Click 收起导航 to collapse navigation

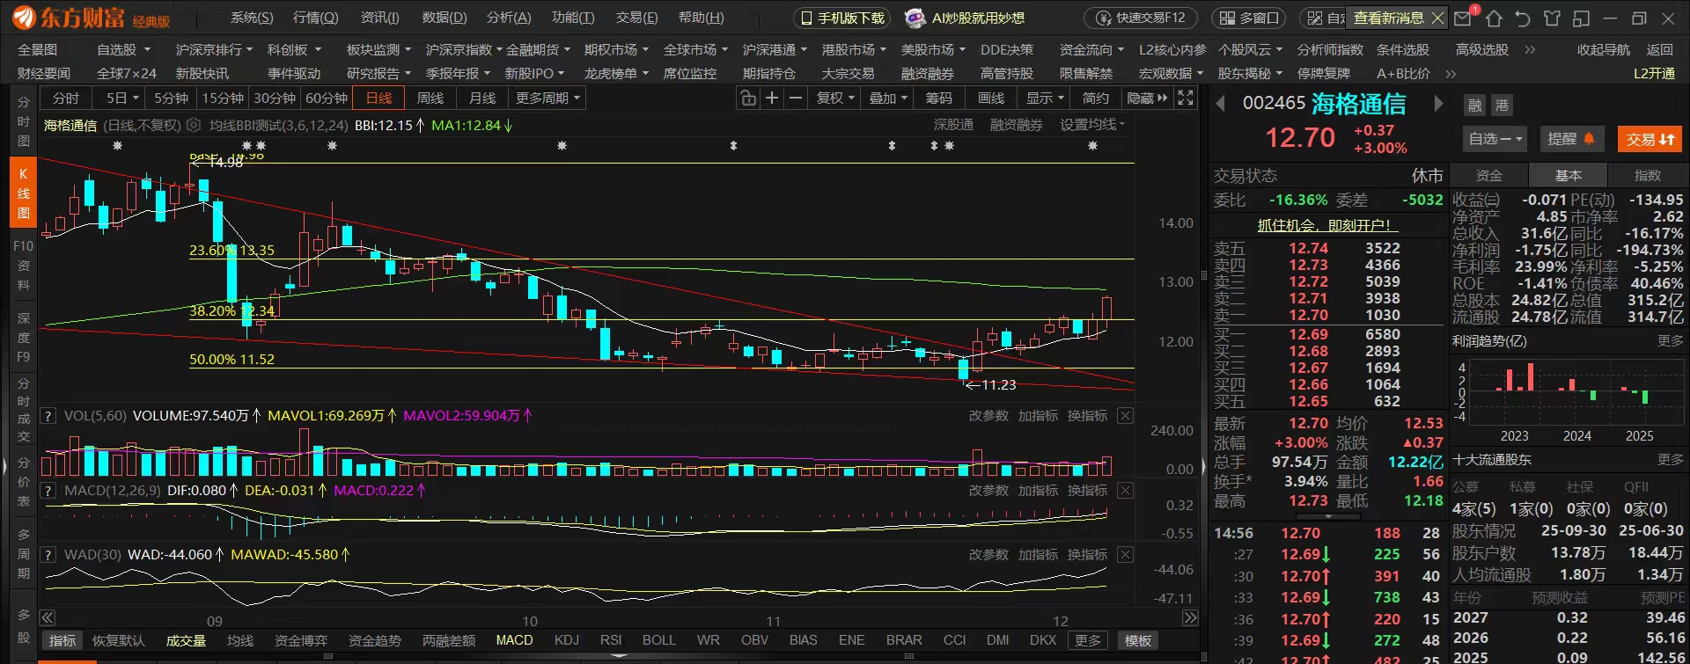(1604, 50)
